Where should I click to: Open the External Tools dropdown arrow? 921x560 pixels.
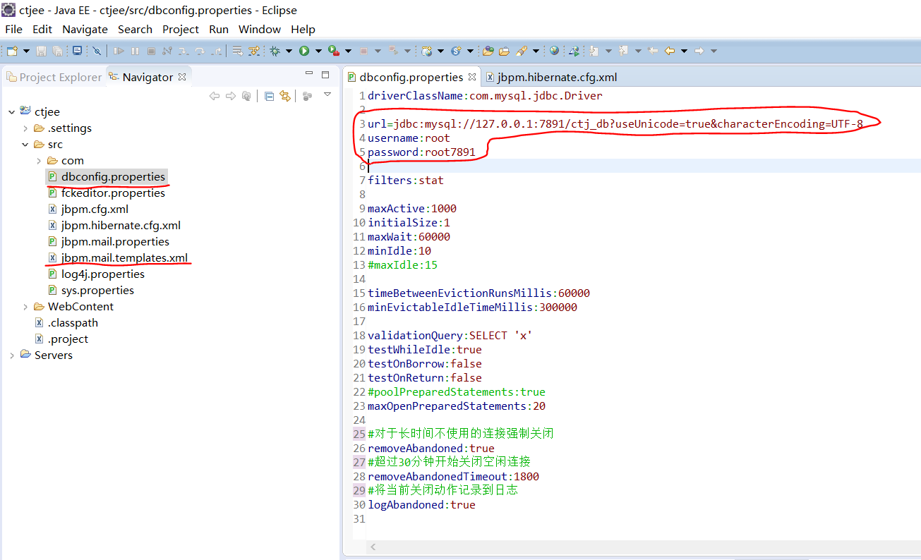tap(348, 51)
